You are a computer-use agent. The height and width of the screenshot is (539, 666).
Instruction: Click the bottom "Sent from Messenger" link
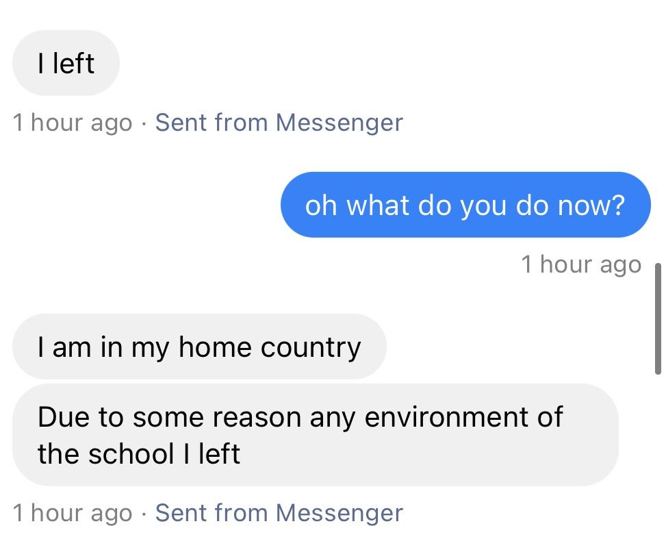pos(279,513)
